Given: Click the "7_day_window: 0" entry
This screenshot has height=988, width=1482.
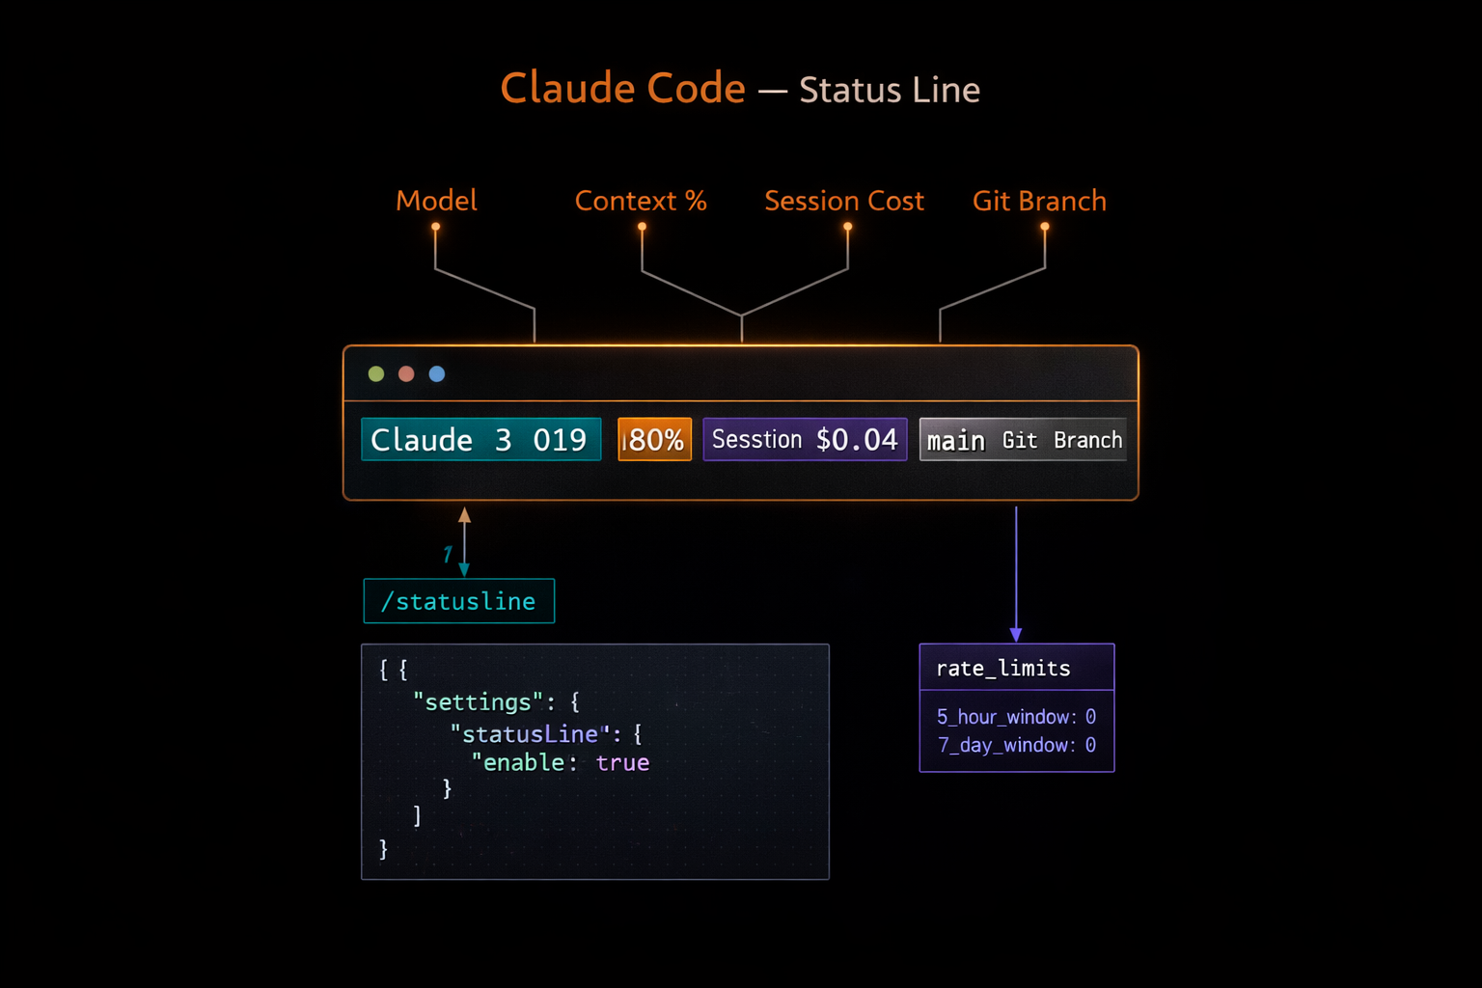Looking at the screenshot, I should [x=1016, y=745].
